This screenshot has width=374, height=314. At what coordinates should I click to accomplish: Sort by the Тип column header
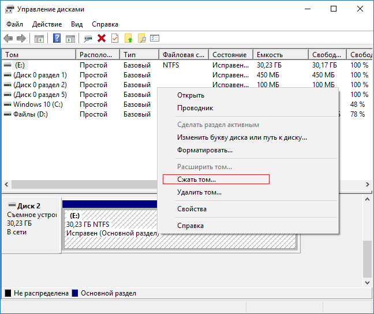139,55
